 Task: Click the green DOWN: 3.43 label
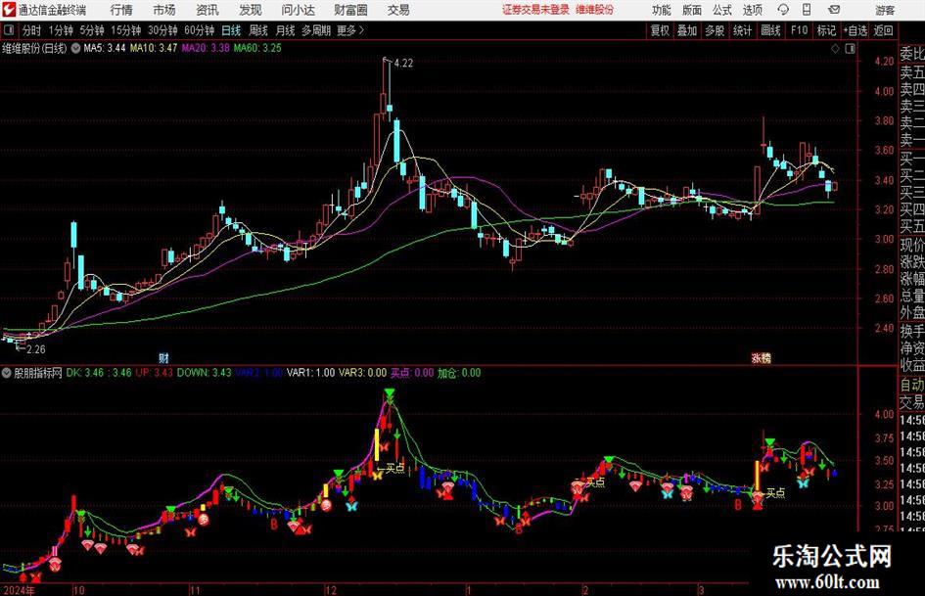205,373
